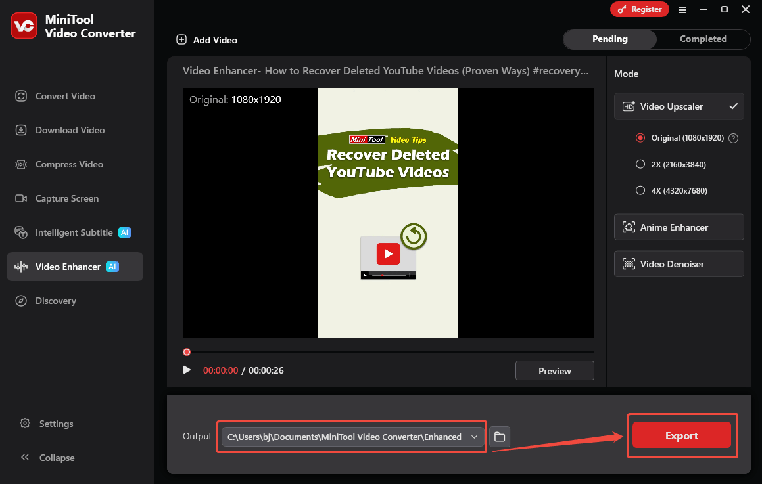Click the MiniTool Video Converter logo icon
The height and width of the screenshot is (484, 762).
click(24, 26)
